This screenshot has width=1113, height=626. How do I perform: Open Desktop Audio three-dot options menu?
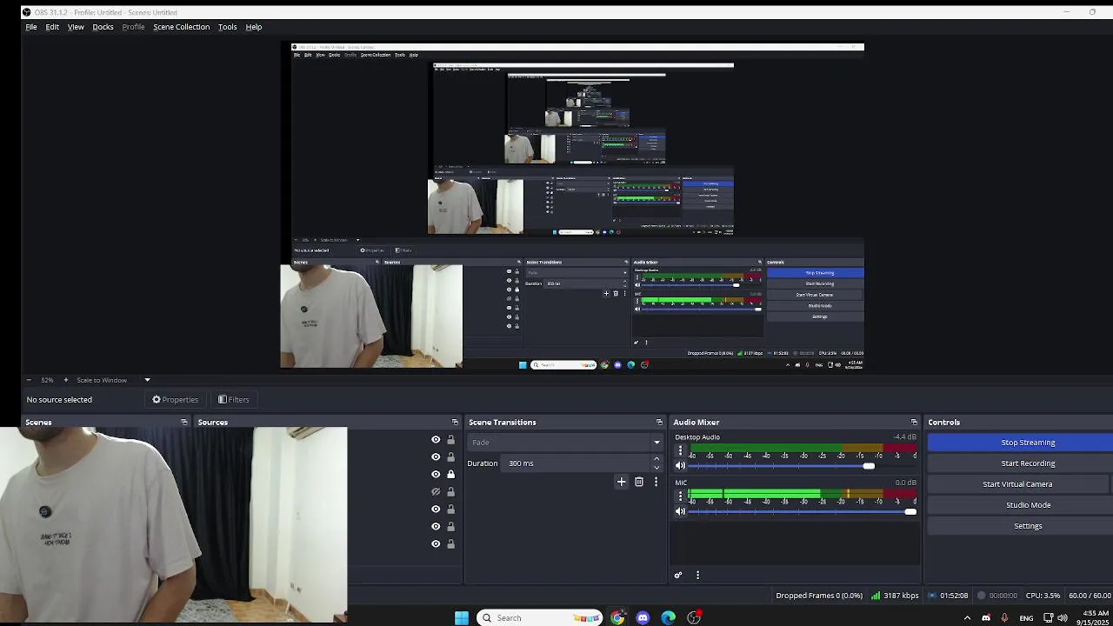click(680, 450)
